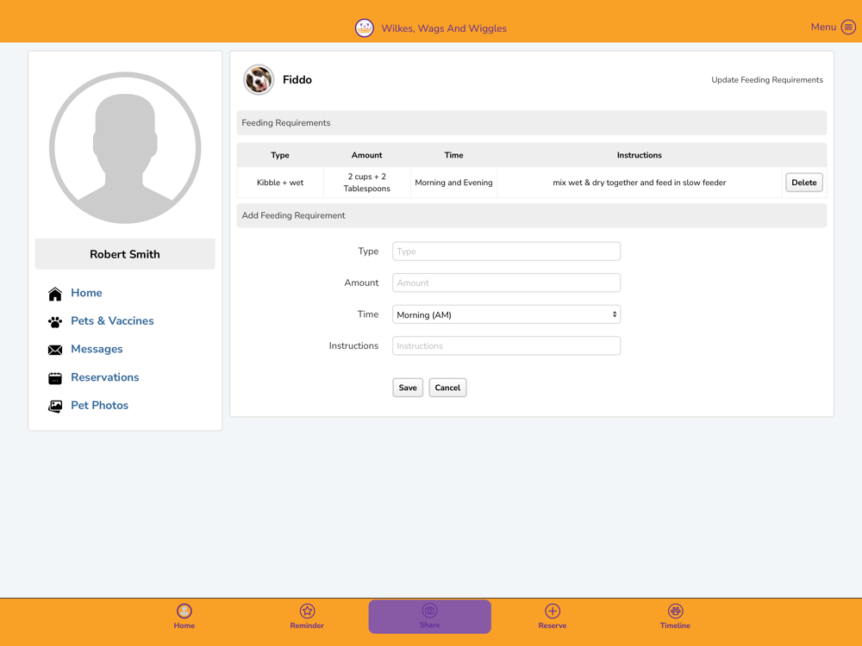Tap the Timeline paw icon
The width and height of the screenshot is (862, 646).
coord(675,611)
